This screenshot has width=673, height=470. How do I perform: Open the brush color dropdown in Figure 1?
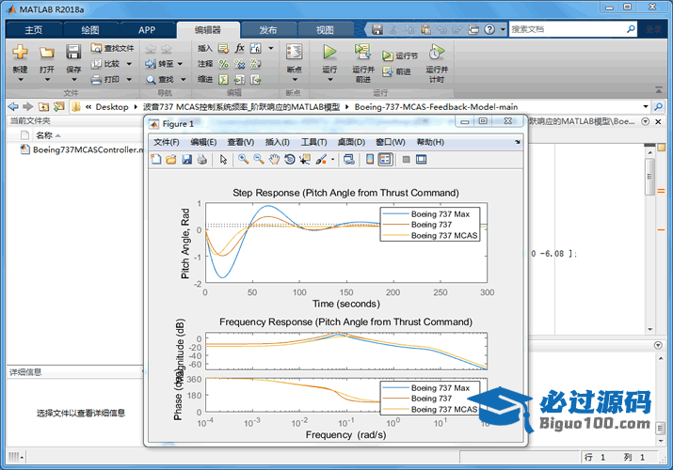coord(332,160)
